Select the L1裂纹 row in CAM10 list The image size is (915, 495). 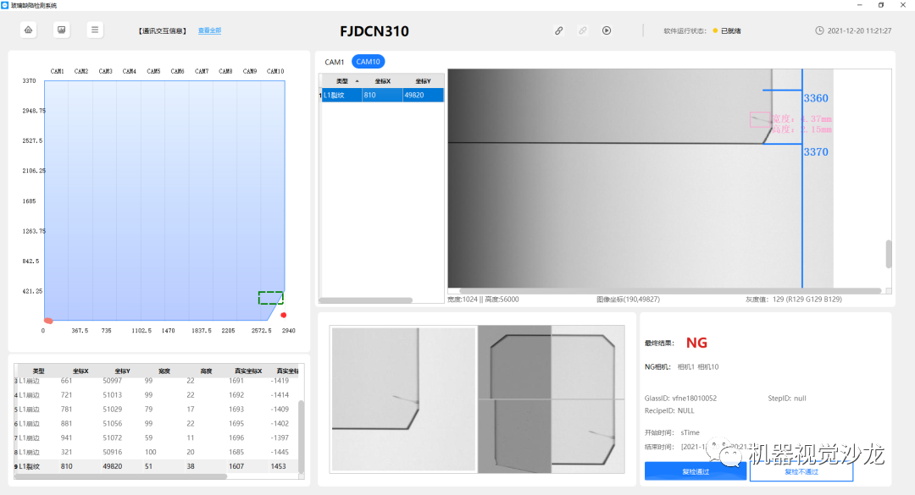[382, 95]
